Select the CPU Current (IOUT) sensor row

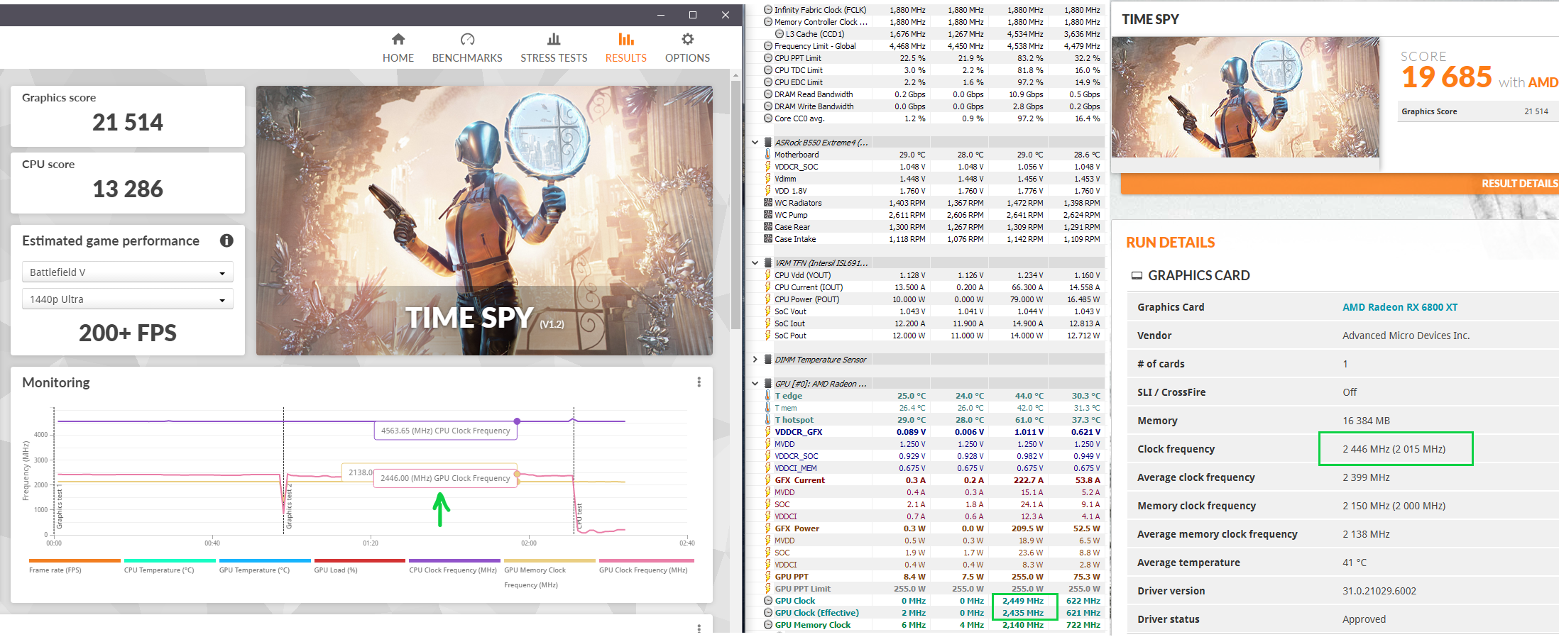click(933, 287)
